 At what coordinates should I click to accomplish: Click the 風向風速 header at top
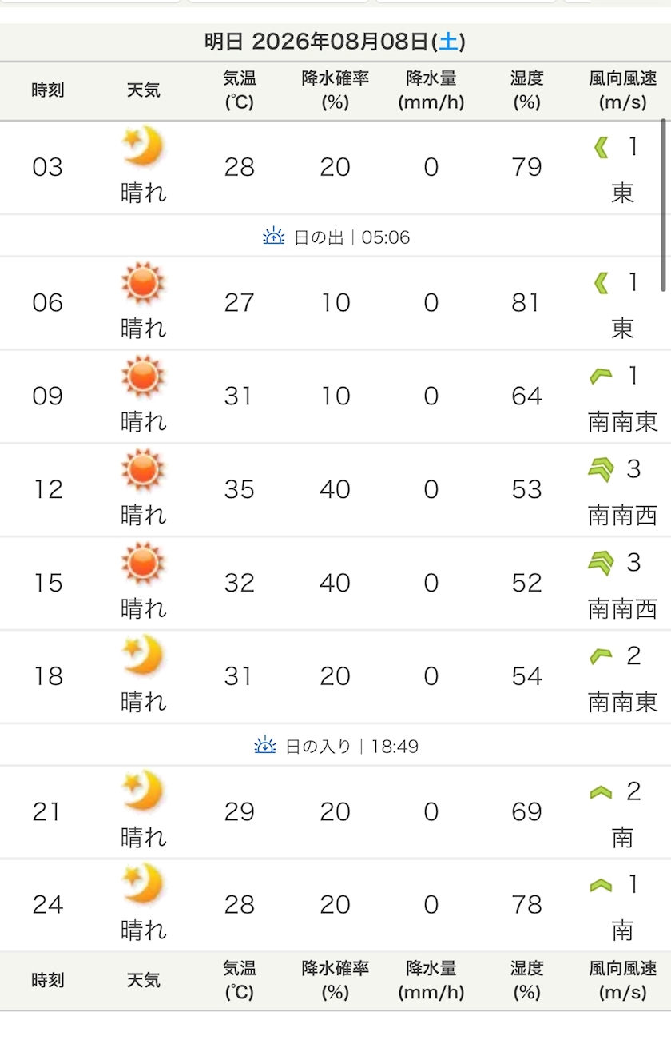(x=623, y=90)
